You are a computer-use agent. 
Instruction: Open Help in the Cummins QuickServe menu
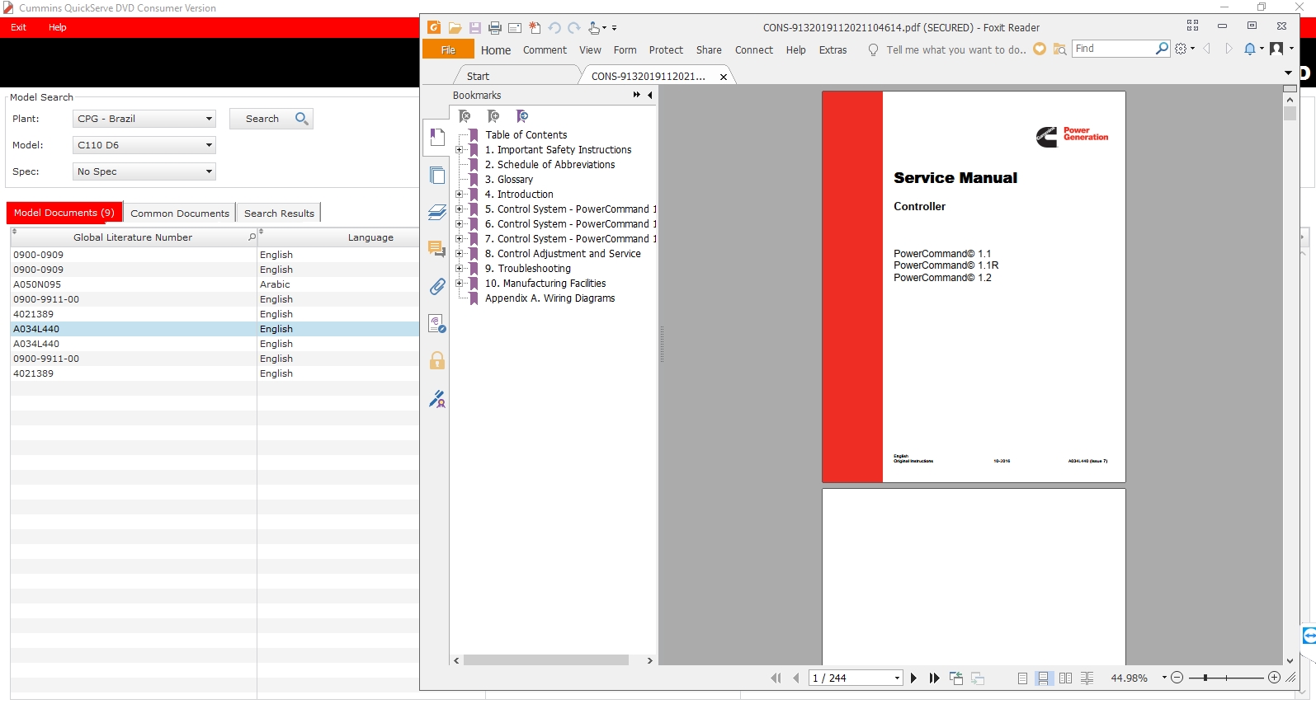point(57,27)
